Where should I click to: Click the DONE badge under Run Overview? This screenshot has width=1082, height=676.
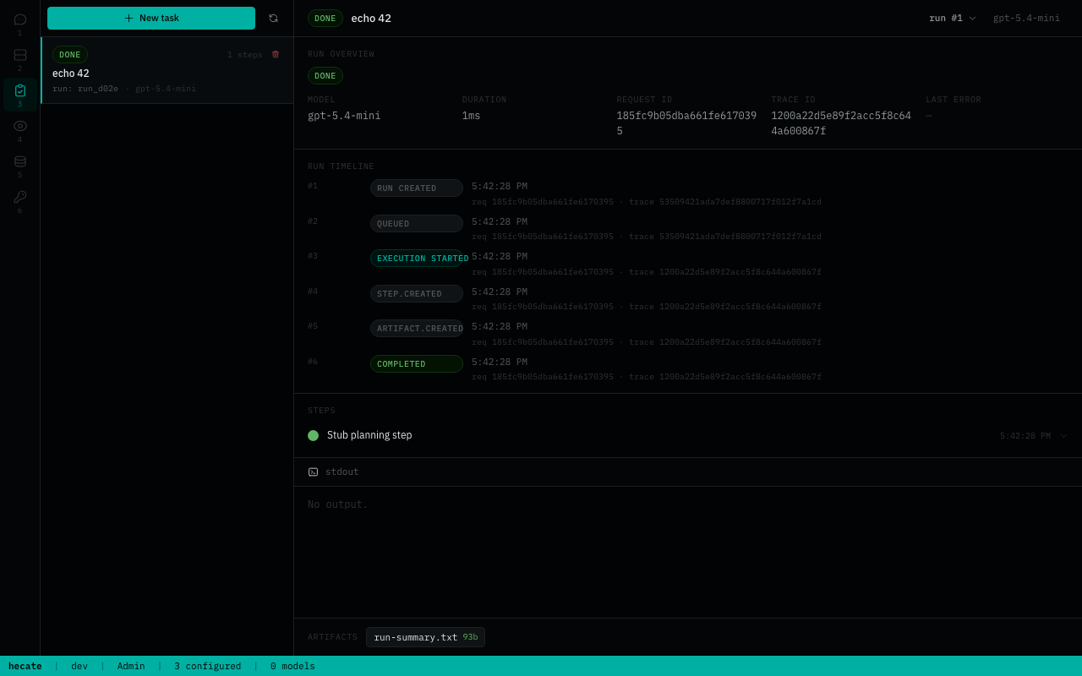click(x=325, y=75)
